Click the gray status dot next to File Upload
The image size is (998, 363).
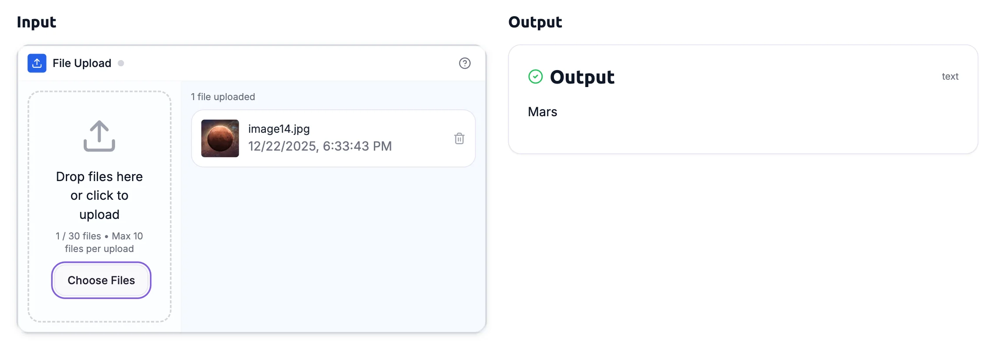[121, 63]
